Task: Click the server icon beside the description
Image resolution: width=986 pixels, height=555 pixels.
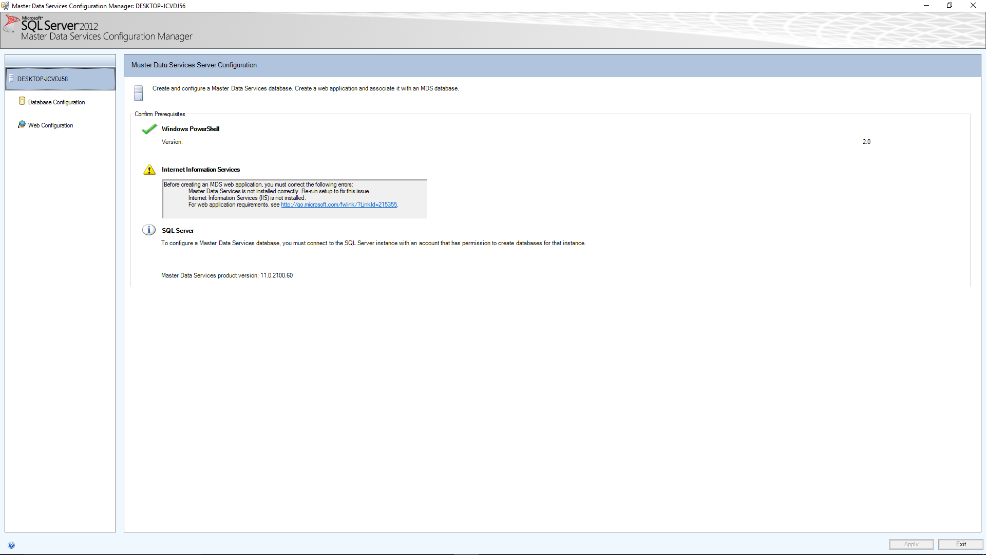Action: pos(138,93)
